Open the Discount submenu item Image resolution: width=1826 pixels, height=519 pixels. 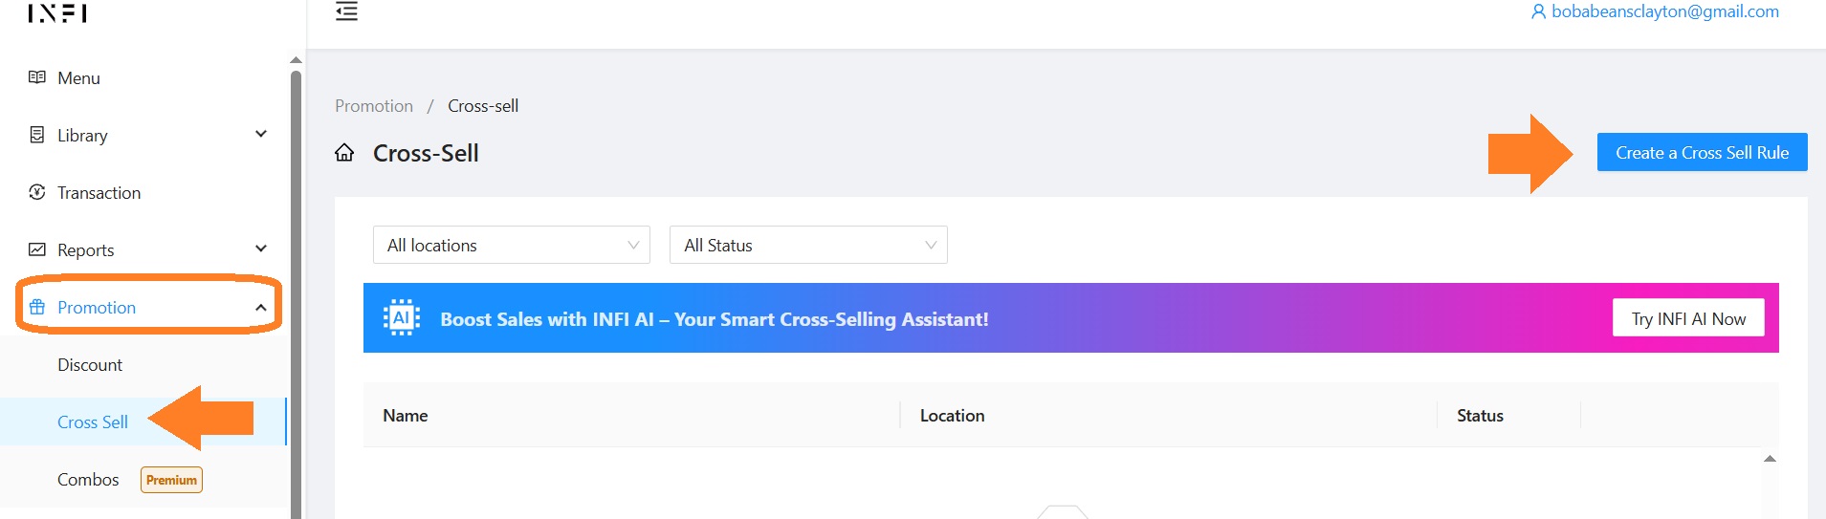pos(90,364)
